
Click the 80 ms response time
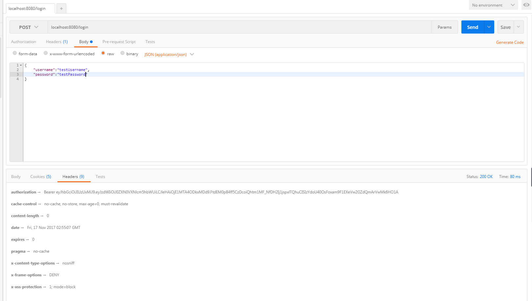tap(515, 177)
